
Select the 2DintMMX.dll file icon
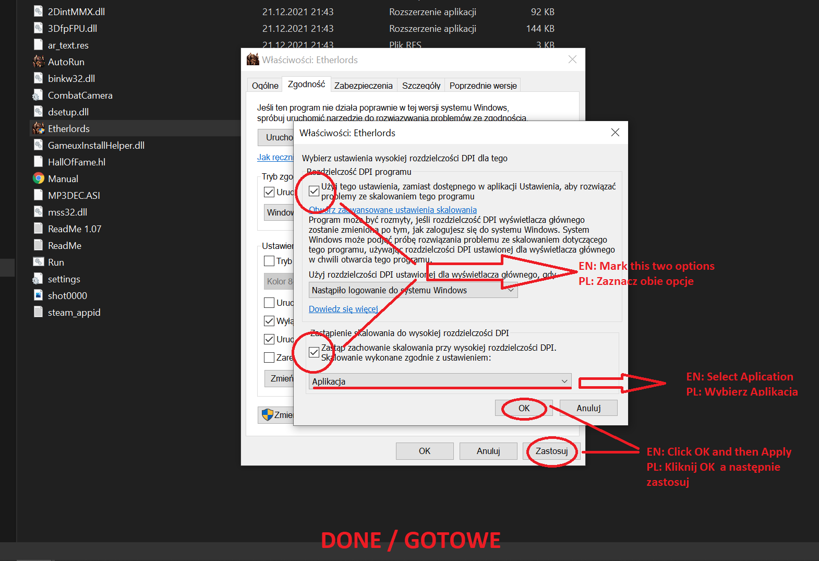38,11
